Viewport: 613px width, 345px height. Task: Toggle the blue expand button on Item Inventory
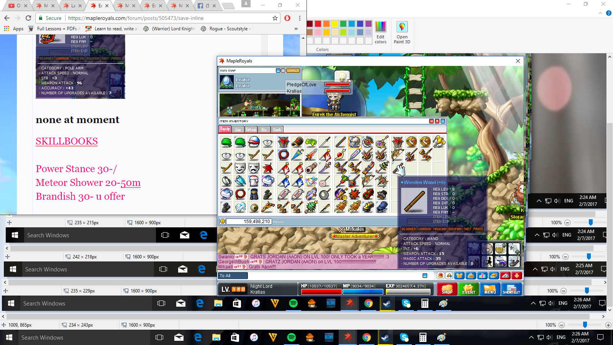pyautogui.click(x=443, y=121)
